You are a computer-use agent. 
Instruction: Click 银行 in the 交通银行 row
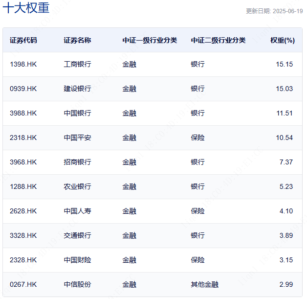(x=198, y=235)
